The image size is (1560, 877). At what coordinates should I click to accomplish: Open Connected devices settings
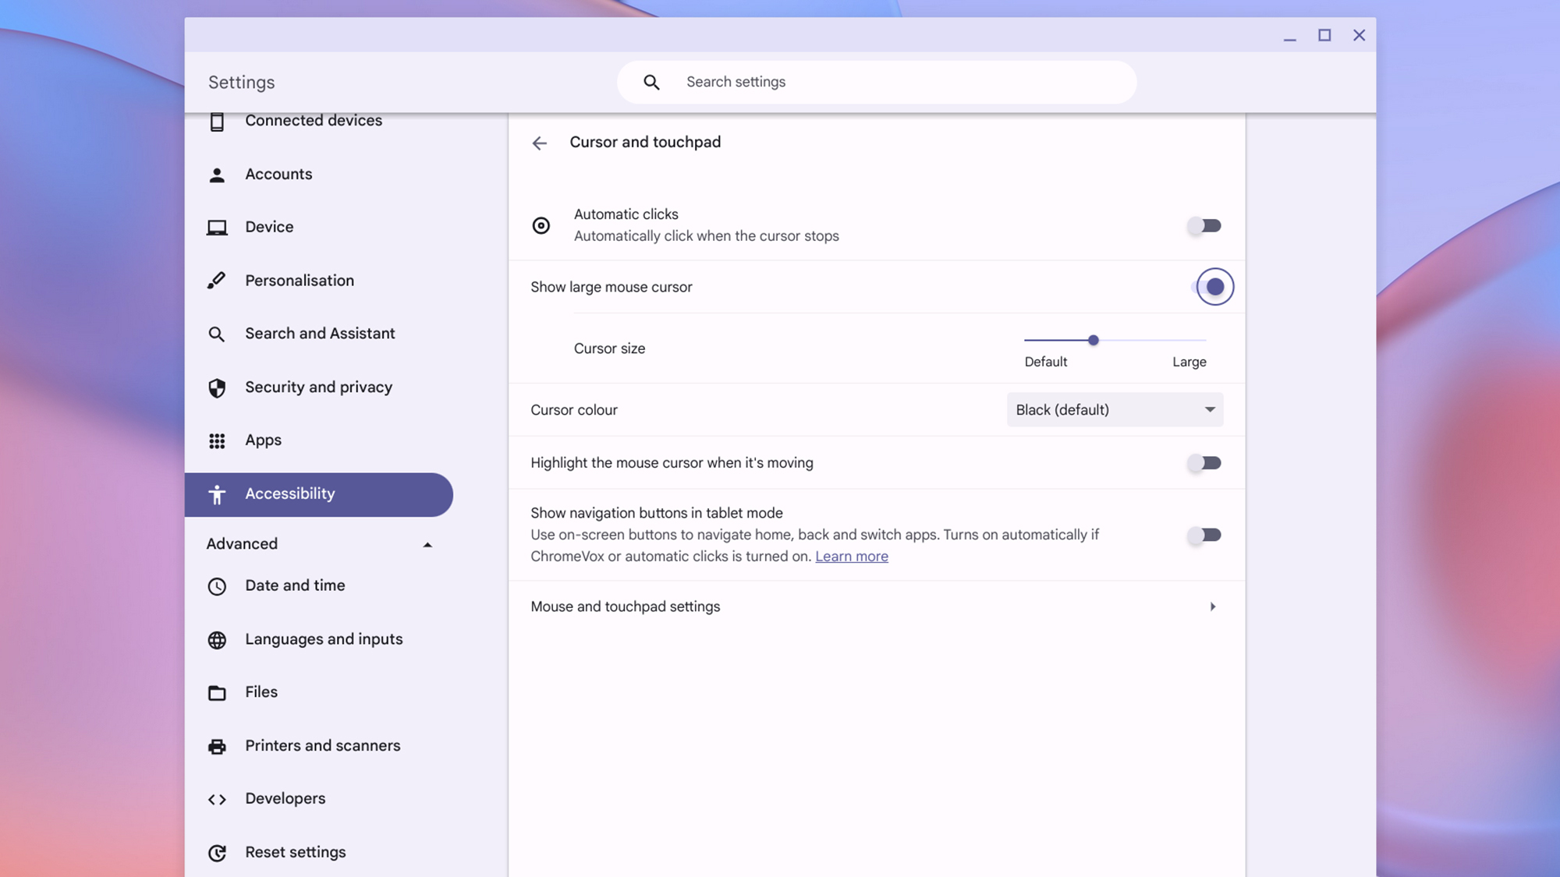coord(314,121)
